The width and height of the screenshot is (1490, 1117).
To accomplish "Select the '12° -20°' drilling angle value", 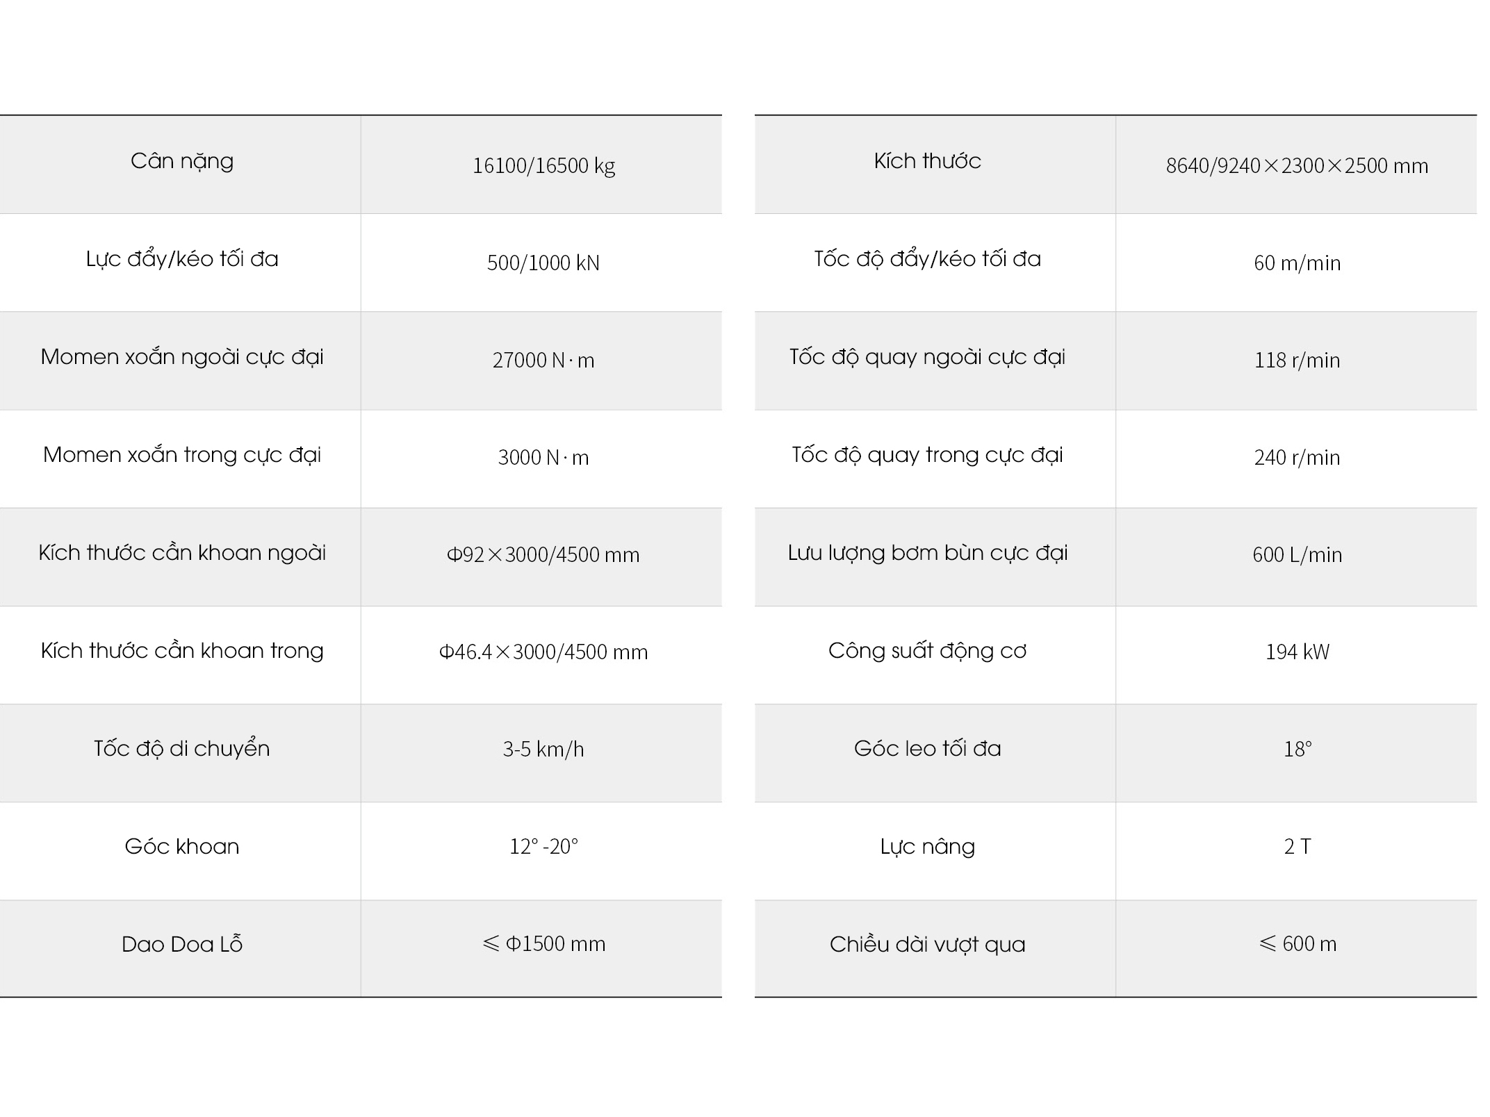I will pyautogui.click(x=543, y=847).
